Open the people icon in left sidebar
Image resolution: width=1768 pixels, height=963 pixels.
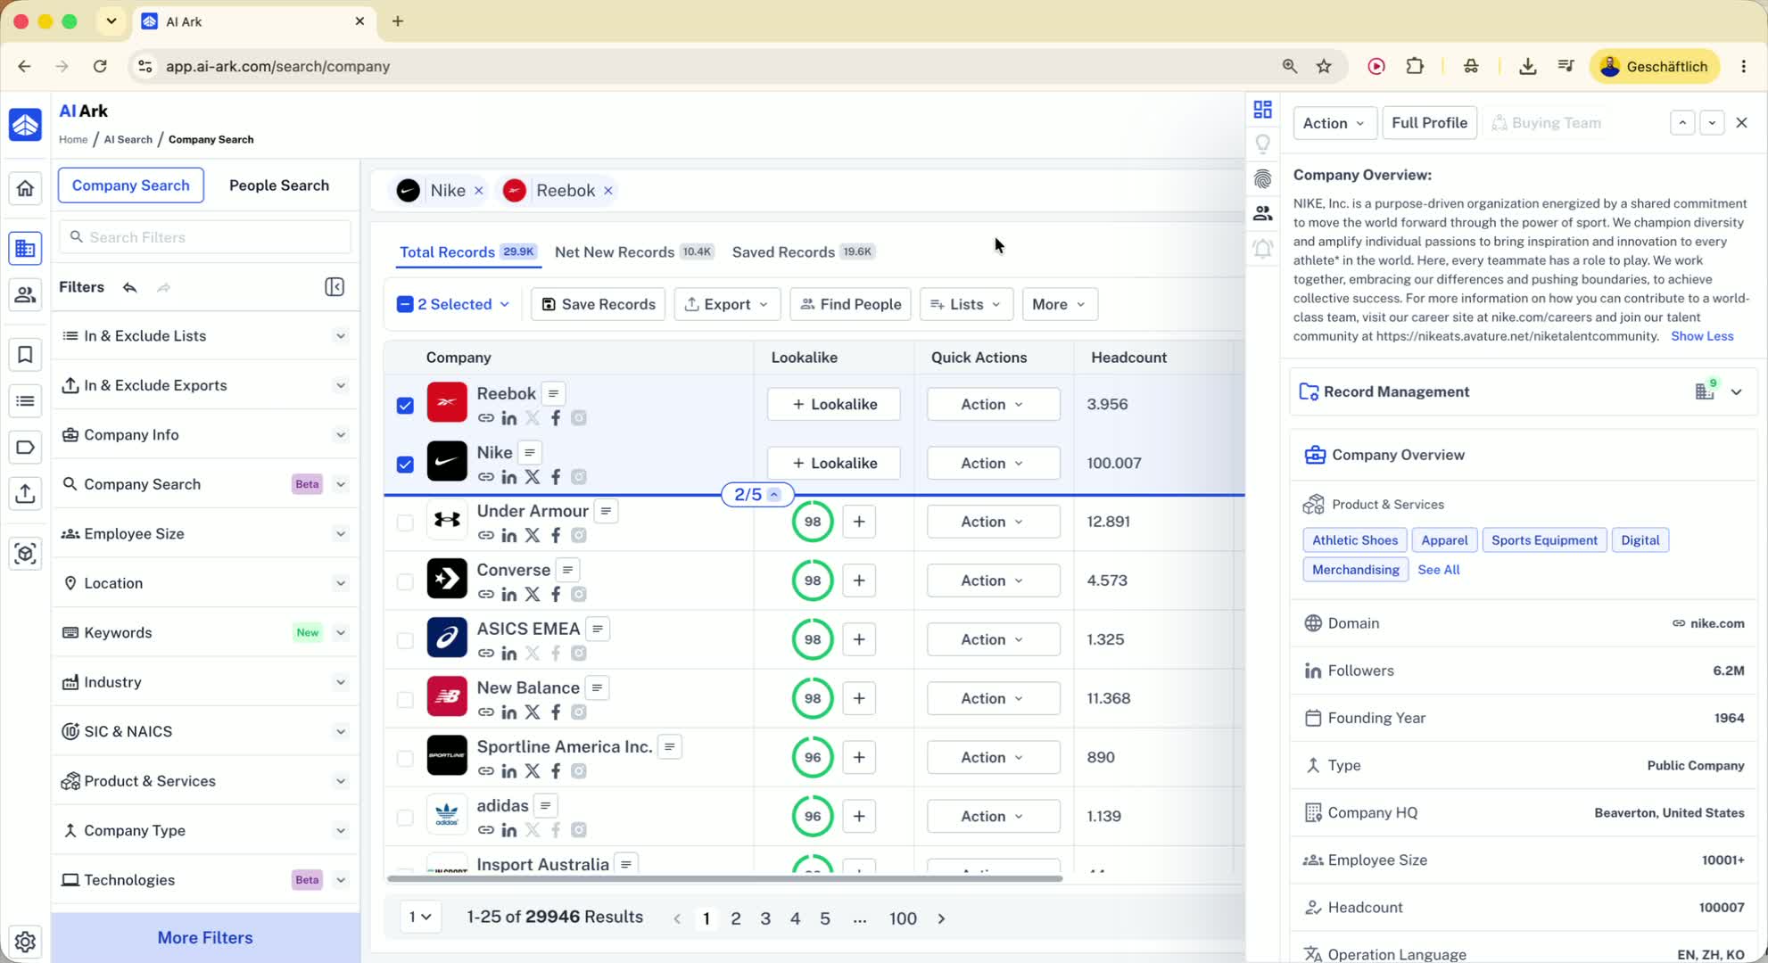point(25,294)
